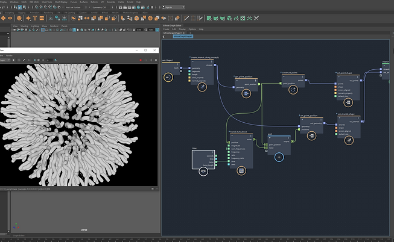
Task: Click the fractal_turbulence node icon
Action: coord(241,171)
